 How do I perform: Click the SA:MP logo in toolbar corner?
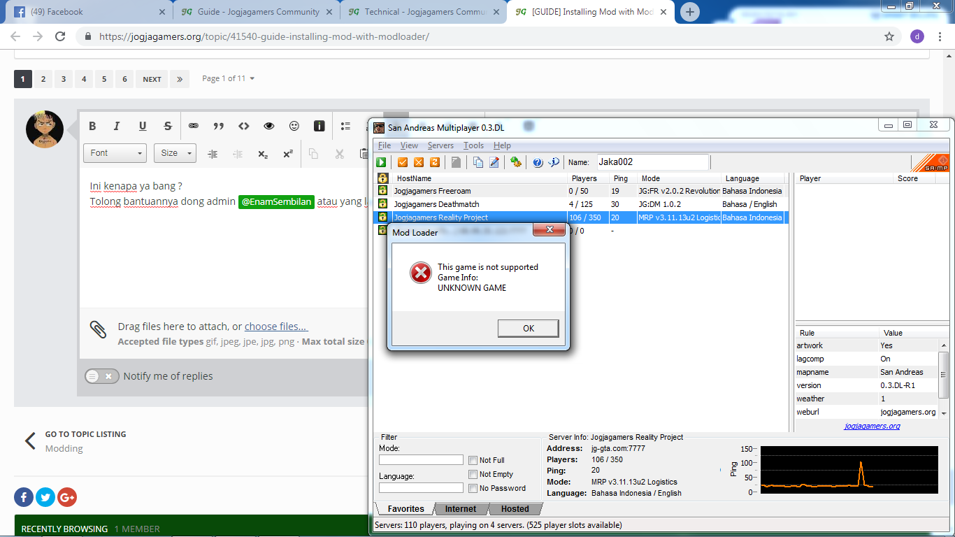[931, 162]
